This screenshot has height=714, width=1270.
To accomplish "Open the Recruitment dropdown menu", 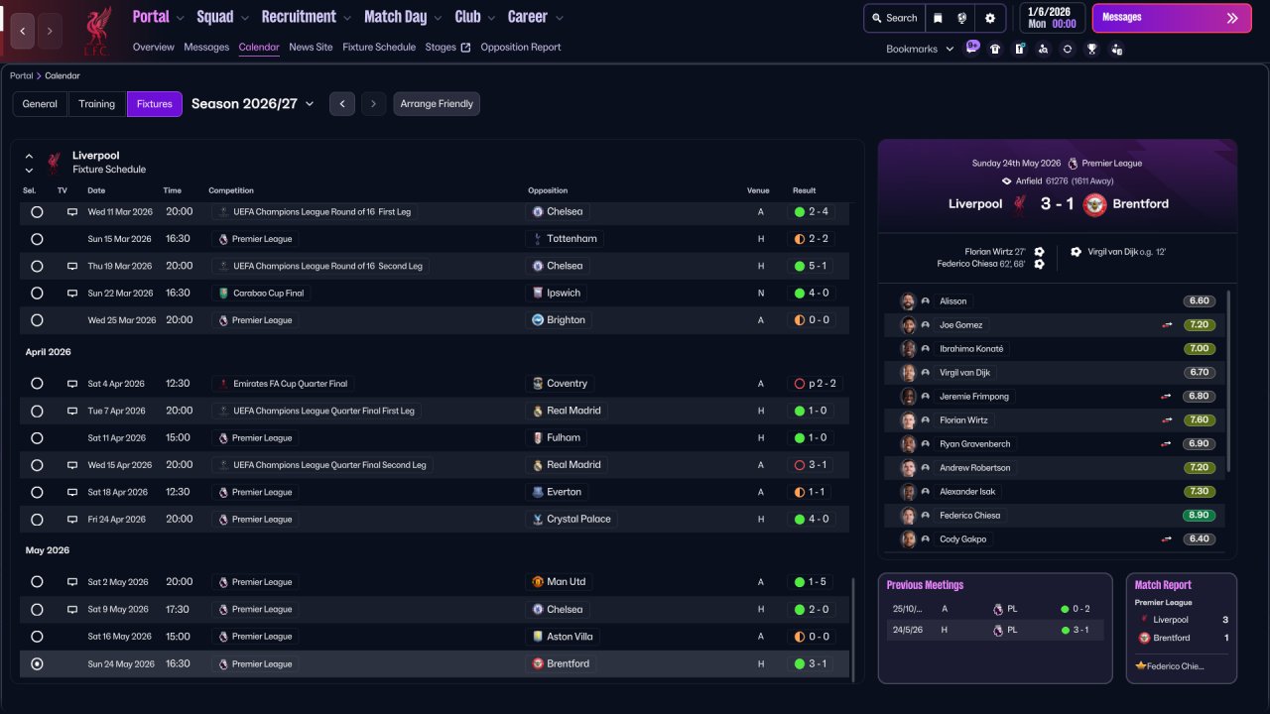I will (307, 17).
